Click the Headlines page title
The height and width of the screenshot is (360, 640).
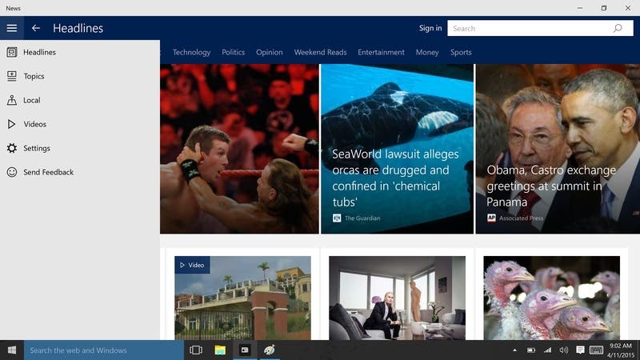click(x=78, y=28)
